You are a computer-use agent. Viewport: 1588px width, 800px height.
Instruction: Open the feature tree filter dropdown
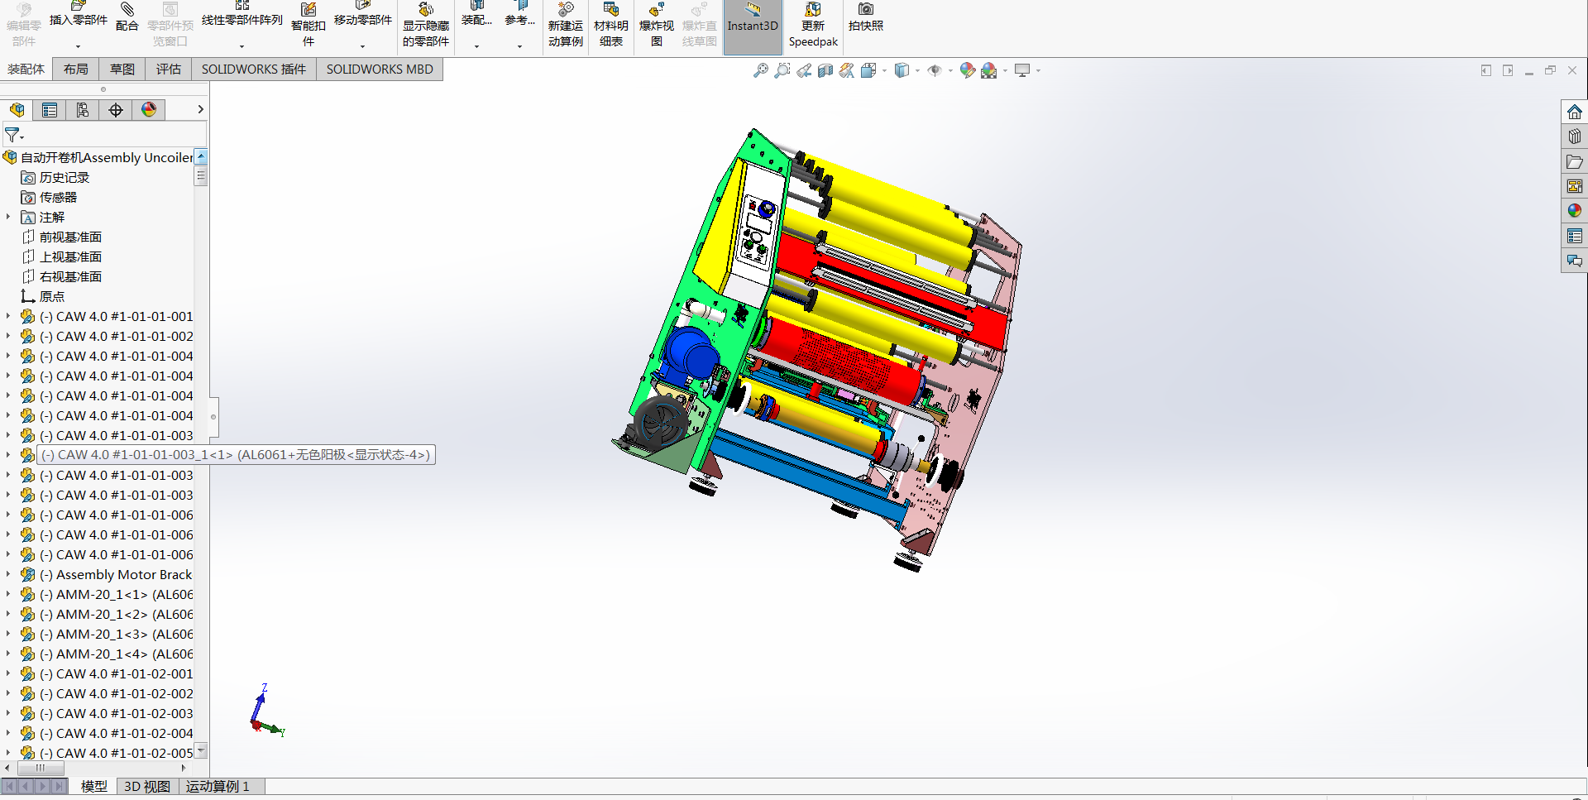click(14, 135)
